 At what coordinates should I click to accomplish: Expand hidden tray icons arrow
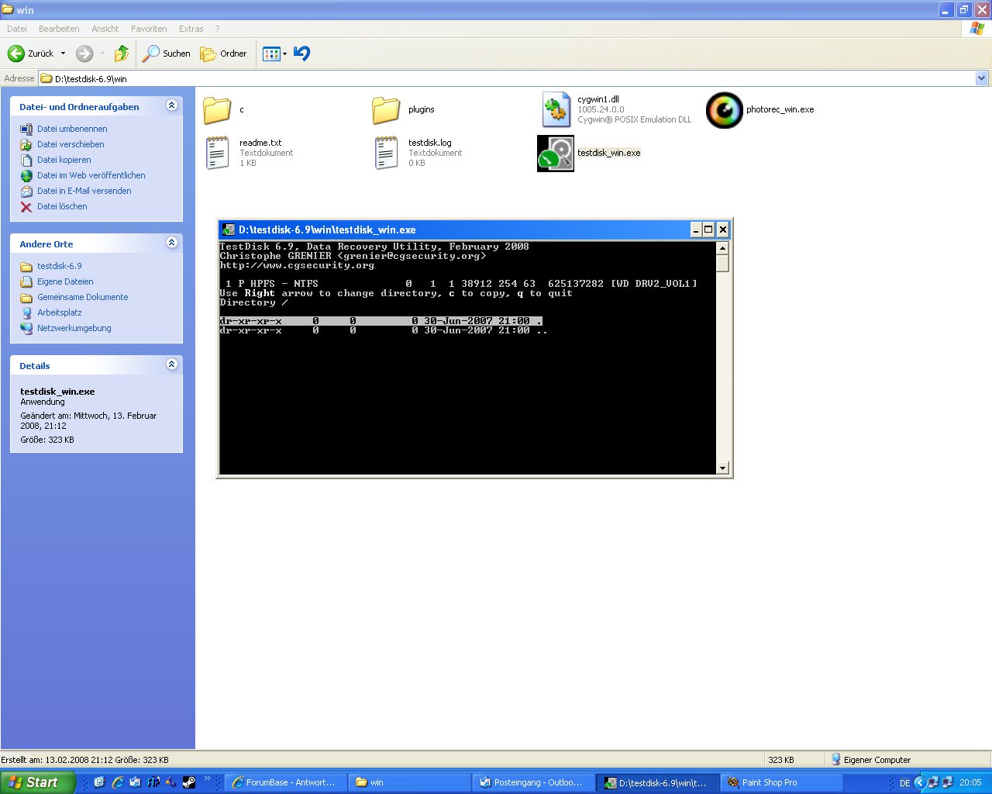click(920, 782)
